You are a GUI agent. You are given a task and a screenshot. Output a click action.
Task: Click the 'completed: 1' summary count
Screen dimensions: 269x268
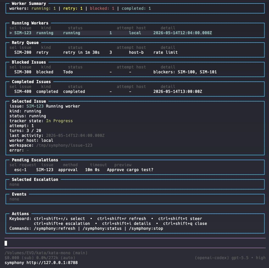(x=136, y=9)
